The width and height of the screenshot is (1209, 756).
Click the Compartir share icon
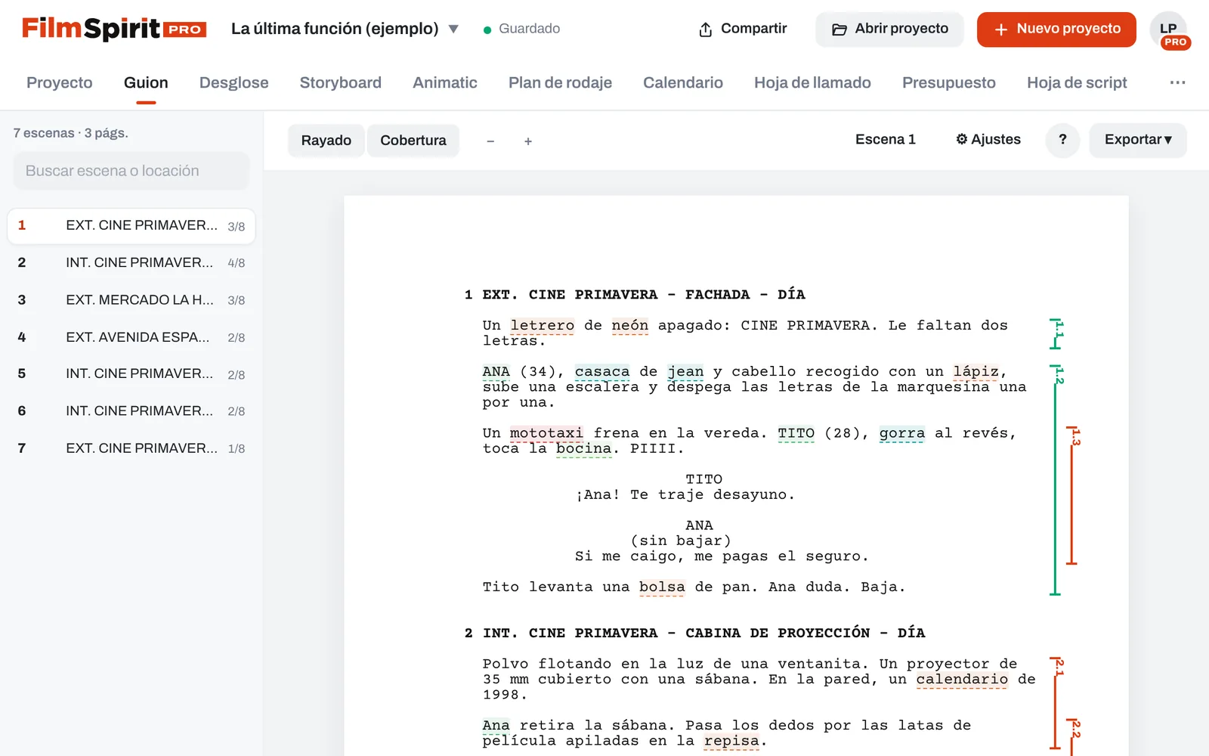pos(705,29)
